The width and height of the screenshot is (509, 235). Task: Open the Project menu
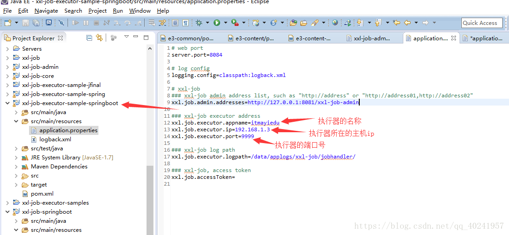click(x=98, y=11)
